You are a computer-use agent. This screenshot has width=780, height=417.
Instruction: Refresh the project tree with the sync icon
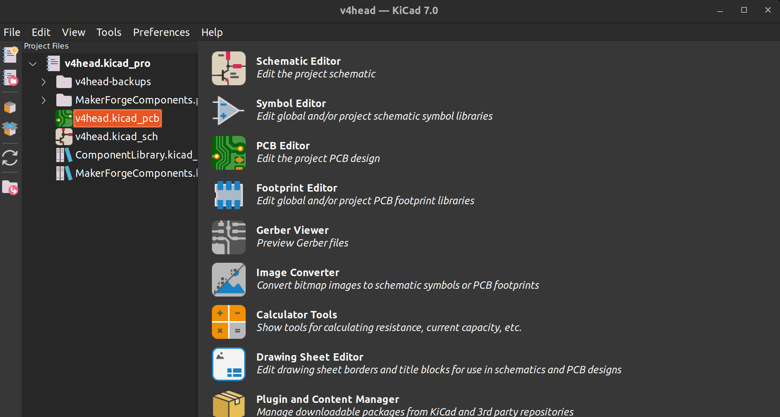10,158
